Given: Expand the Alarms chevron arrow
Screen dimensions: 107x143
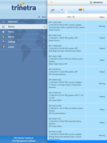Looking at the screenshot, I should pyautogui.click(x=44, y=37).
